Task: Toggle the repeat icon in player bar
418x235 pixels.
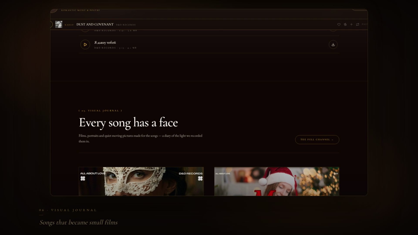Action: coord(358,25)
